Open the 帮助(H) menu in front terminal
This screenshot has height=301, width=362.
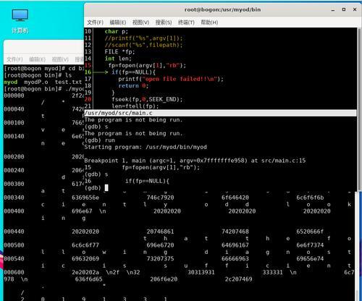point(209,22)
